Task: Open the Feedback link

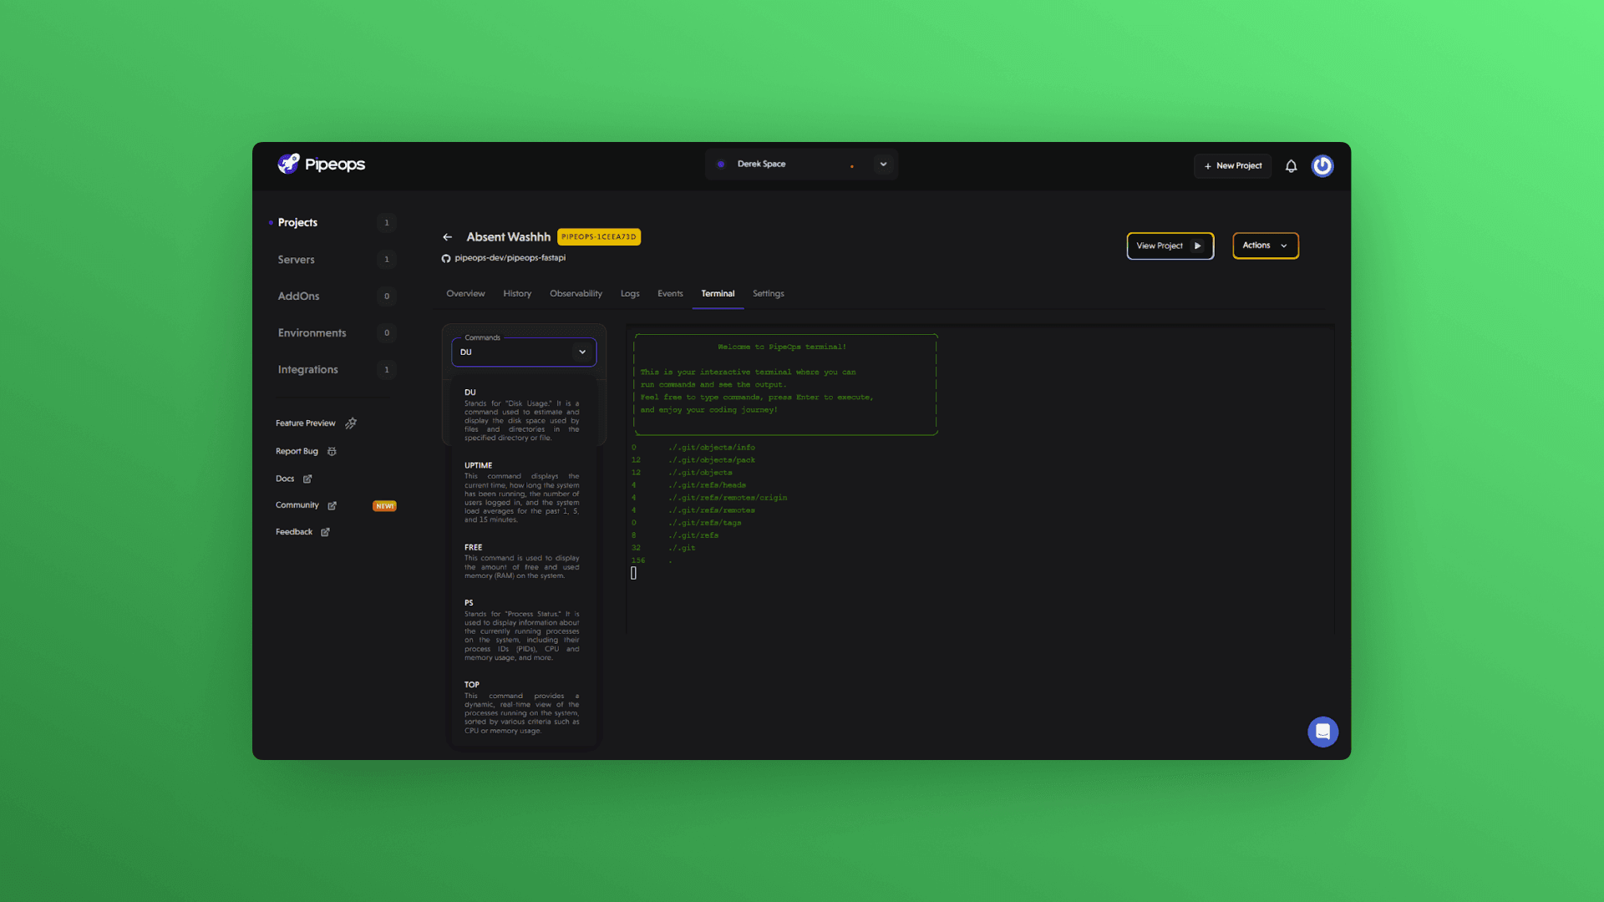Action: point(294,532)
